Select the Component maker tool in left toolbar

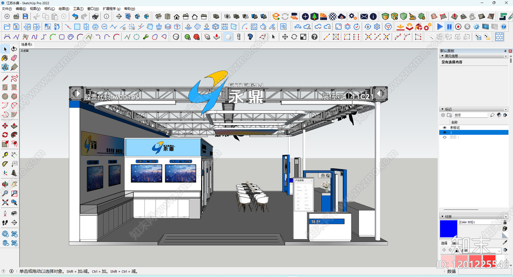click(x=5, y=67)
